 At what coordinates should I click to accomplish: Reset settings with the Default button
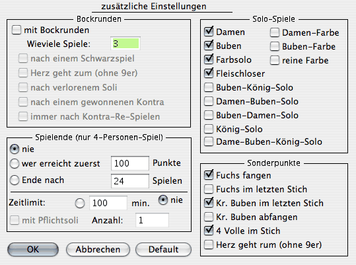pyautogui.click(x=163, y=249)
